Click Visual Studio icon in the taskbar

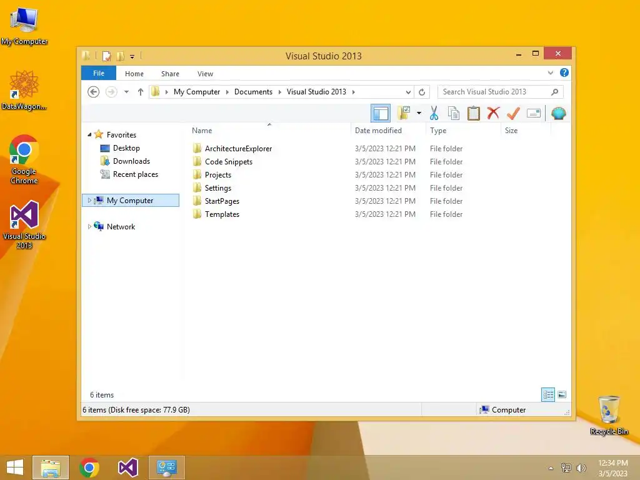point(127,467)
